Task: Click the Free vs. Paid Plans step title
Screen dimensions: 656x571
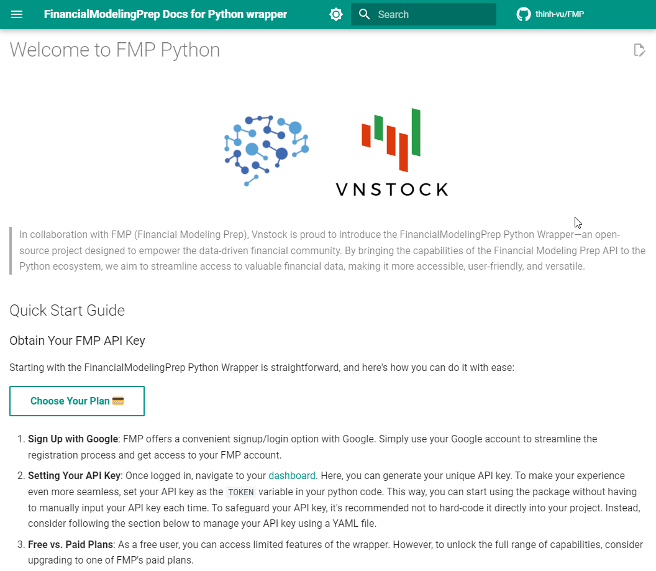Action: tap(70, 544)
